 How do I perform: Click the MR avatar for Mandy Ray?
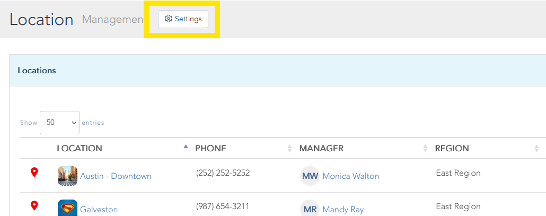tap(310, 209)
